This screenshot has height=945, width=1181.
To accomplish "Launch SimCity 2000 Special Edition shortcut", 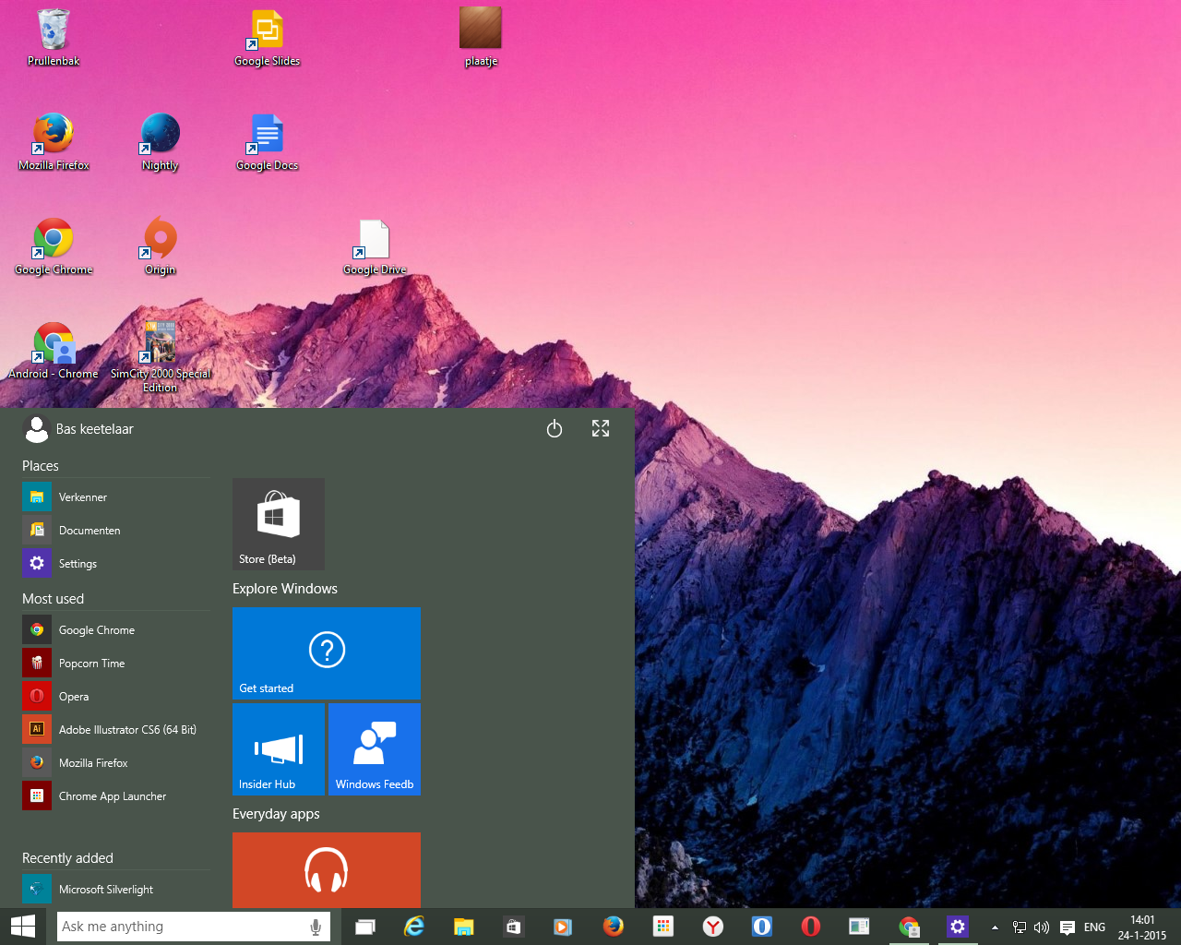I will 161,356.
